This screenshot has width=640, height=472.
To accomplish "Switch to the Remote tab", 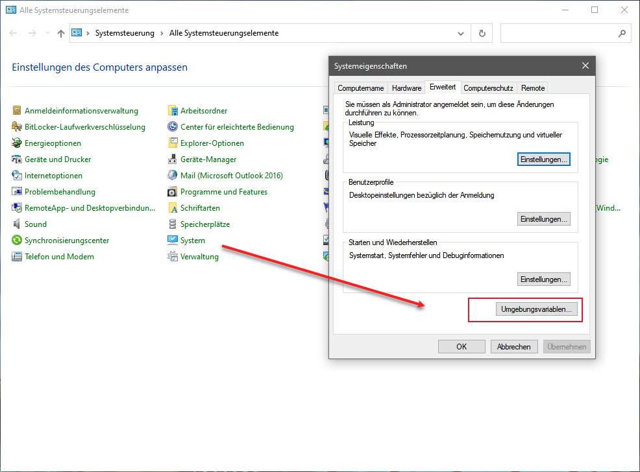I will 533,88.
